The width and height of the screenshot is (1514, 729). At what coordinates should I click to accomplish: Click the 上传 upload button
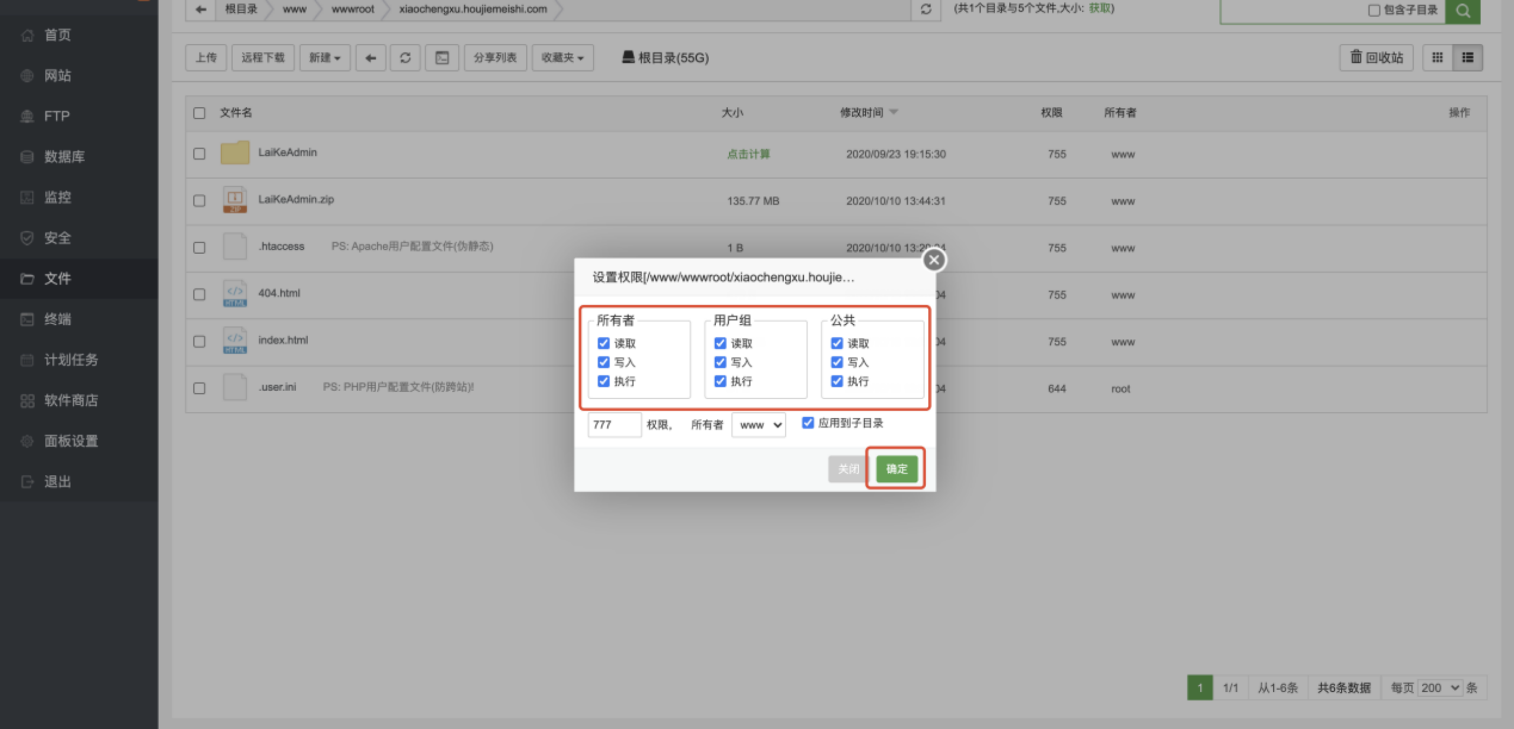206,58
